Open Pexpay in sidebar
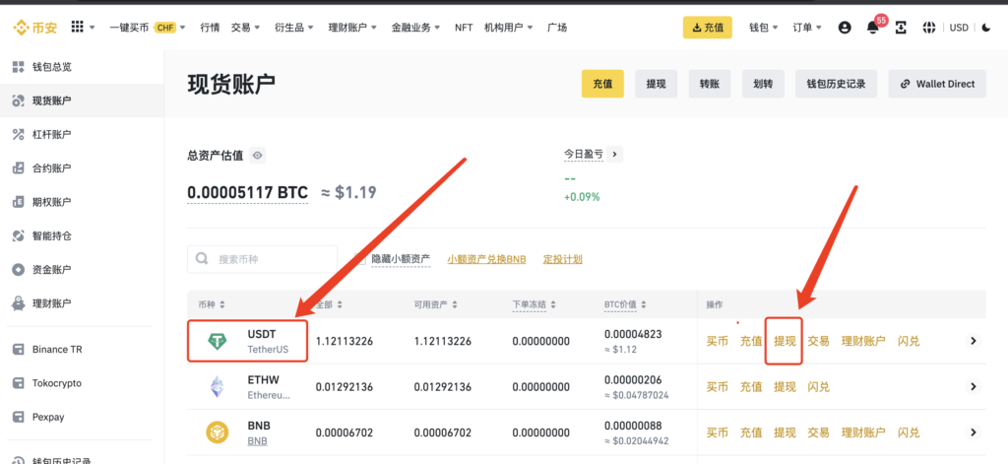 [82, 417]
